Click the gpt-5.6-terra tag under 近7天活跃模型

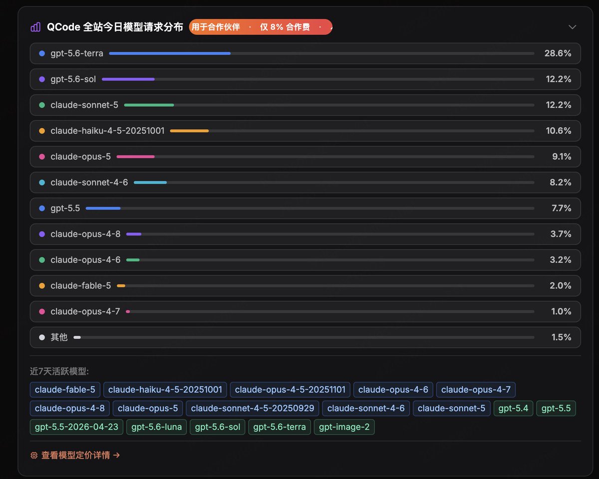pos(280,427)
